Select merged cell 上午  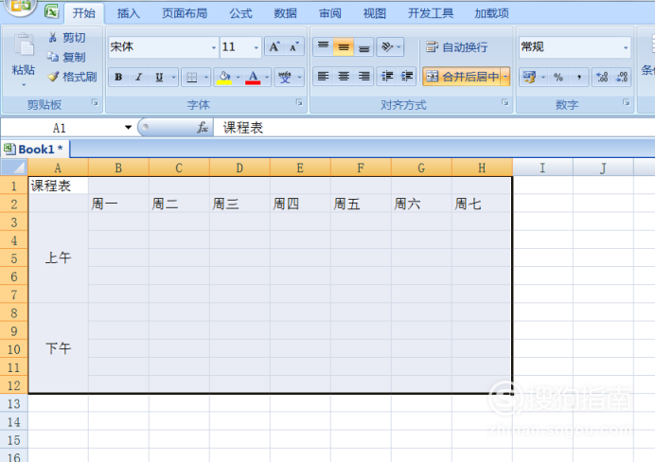58,258
